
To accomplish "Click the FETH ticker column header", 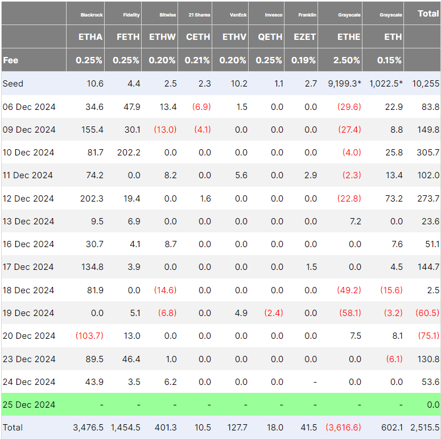I will tap(127, 37).
